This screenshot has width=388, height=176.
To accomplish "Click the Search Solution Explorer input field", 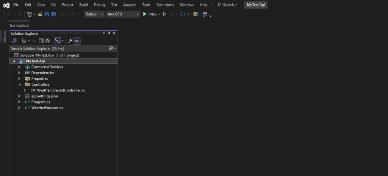I will 59,49.
